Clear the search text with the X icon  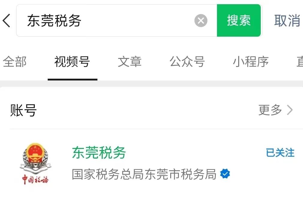pos(201,20)
